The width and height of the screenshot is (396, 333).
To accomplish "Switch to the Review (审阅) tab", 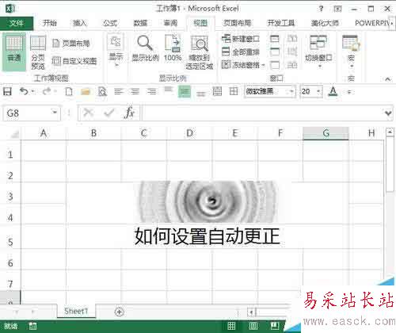I will tap(170, 23).
